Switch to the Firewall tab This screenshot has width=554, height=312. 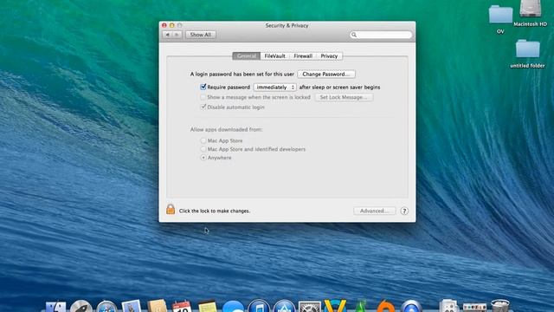[x=303, y=55]
